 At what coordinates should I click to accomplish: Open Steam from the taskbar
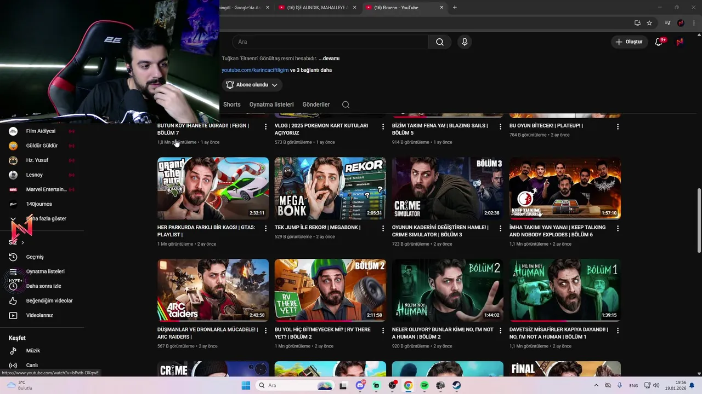coord(456,385)
